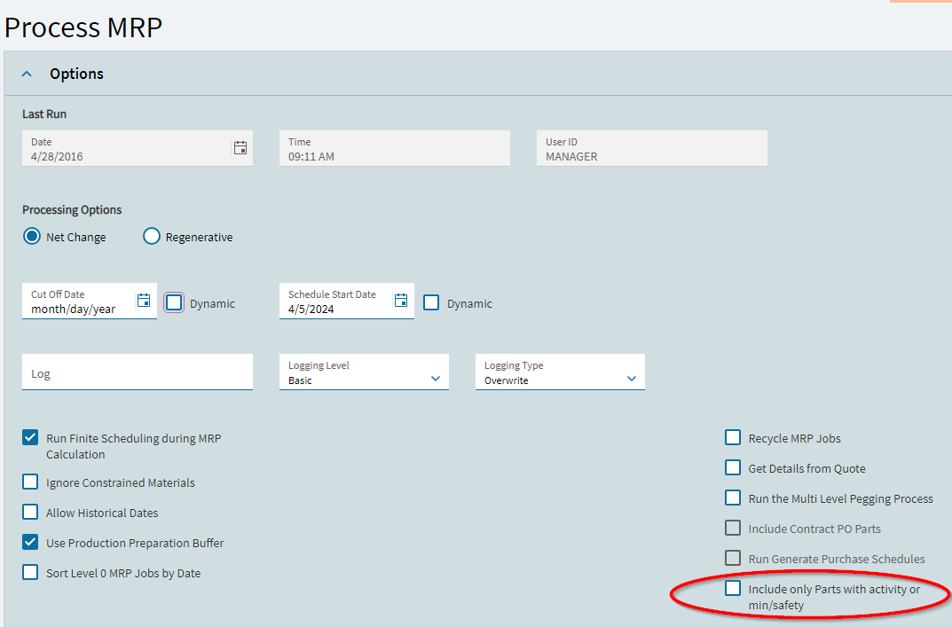Click the Last Run Date calendar icon
This screenshot has width=952, height=627.
(x=240, y=148)
